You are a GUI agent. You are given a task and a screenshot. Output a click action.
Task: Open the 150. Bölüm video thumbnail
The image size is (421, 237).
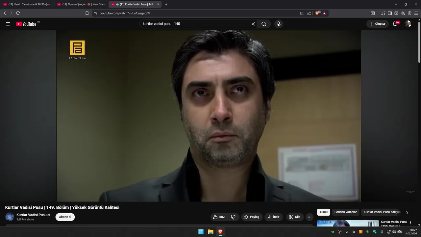[x=348, y=223]
